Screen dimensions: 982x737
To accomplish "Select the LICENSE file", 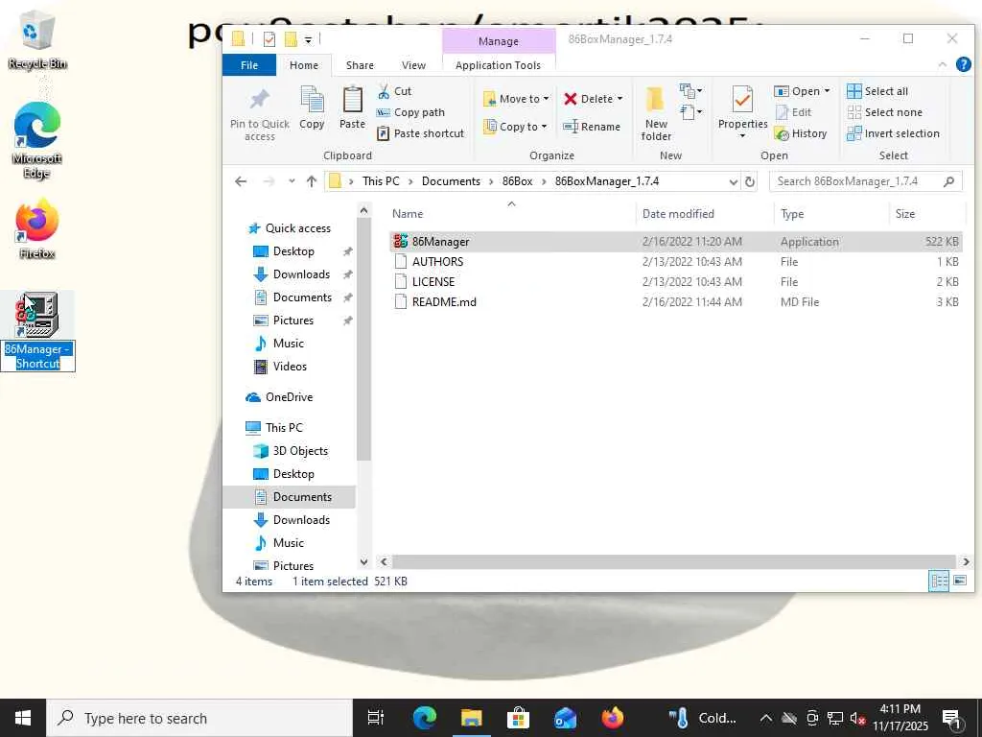I will click(x=675, y=282).
